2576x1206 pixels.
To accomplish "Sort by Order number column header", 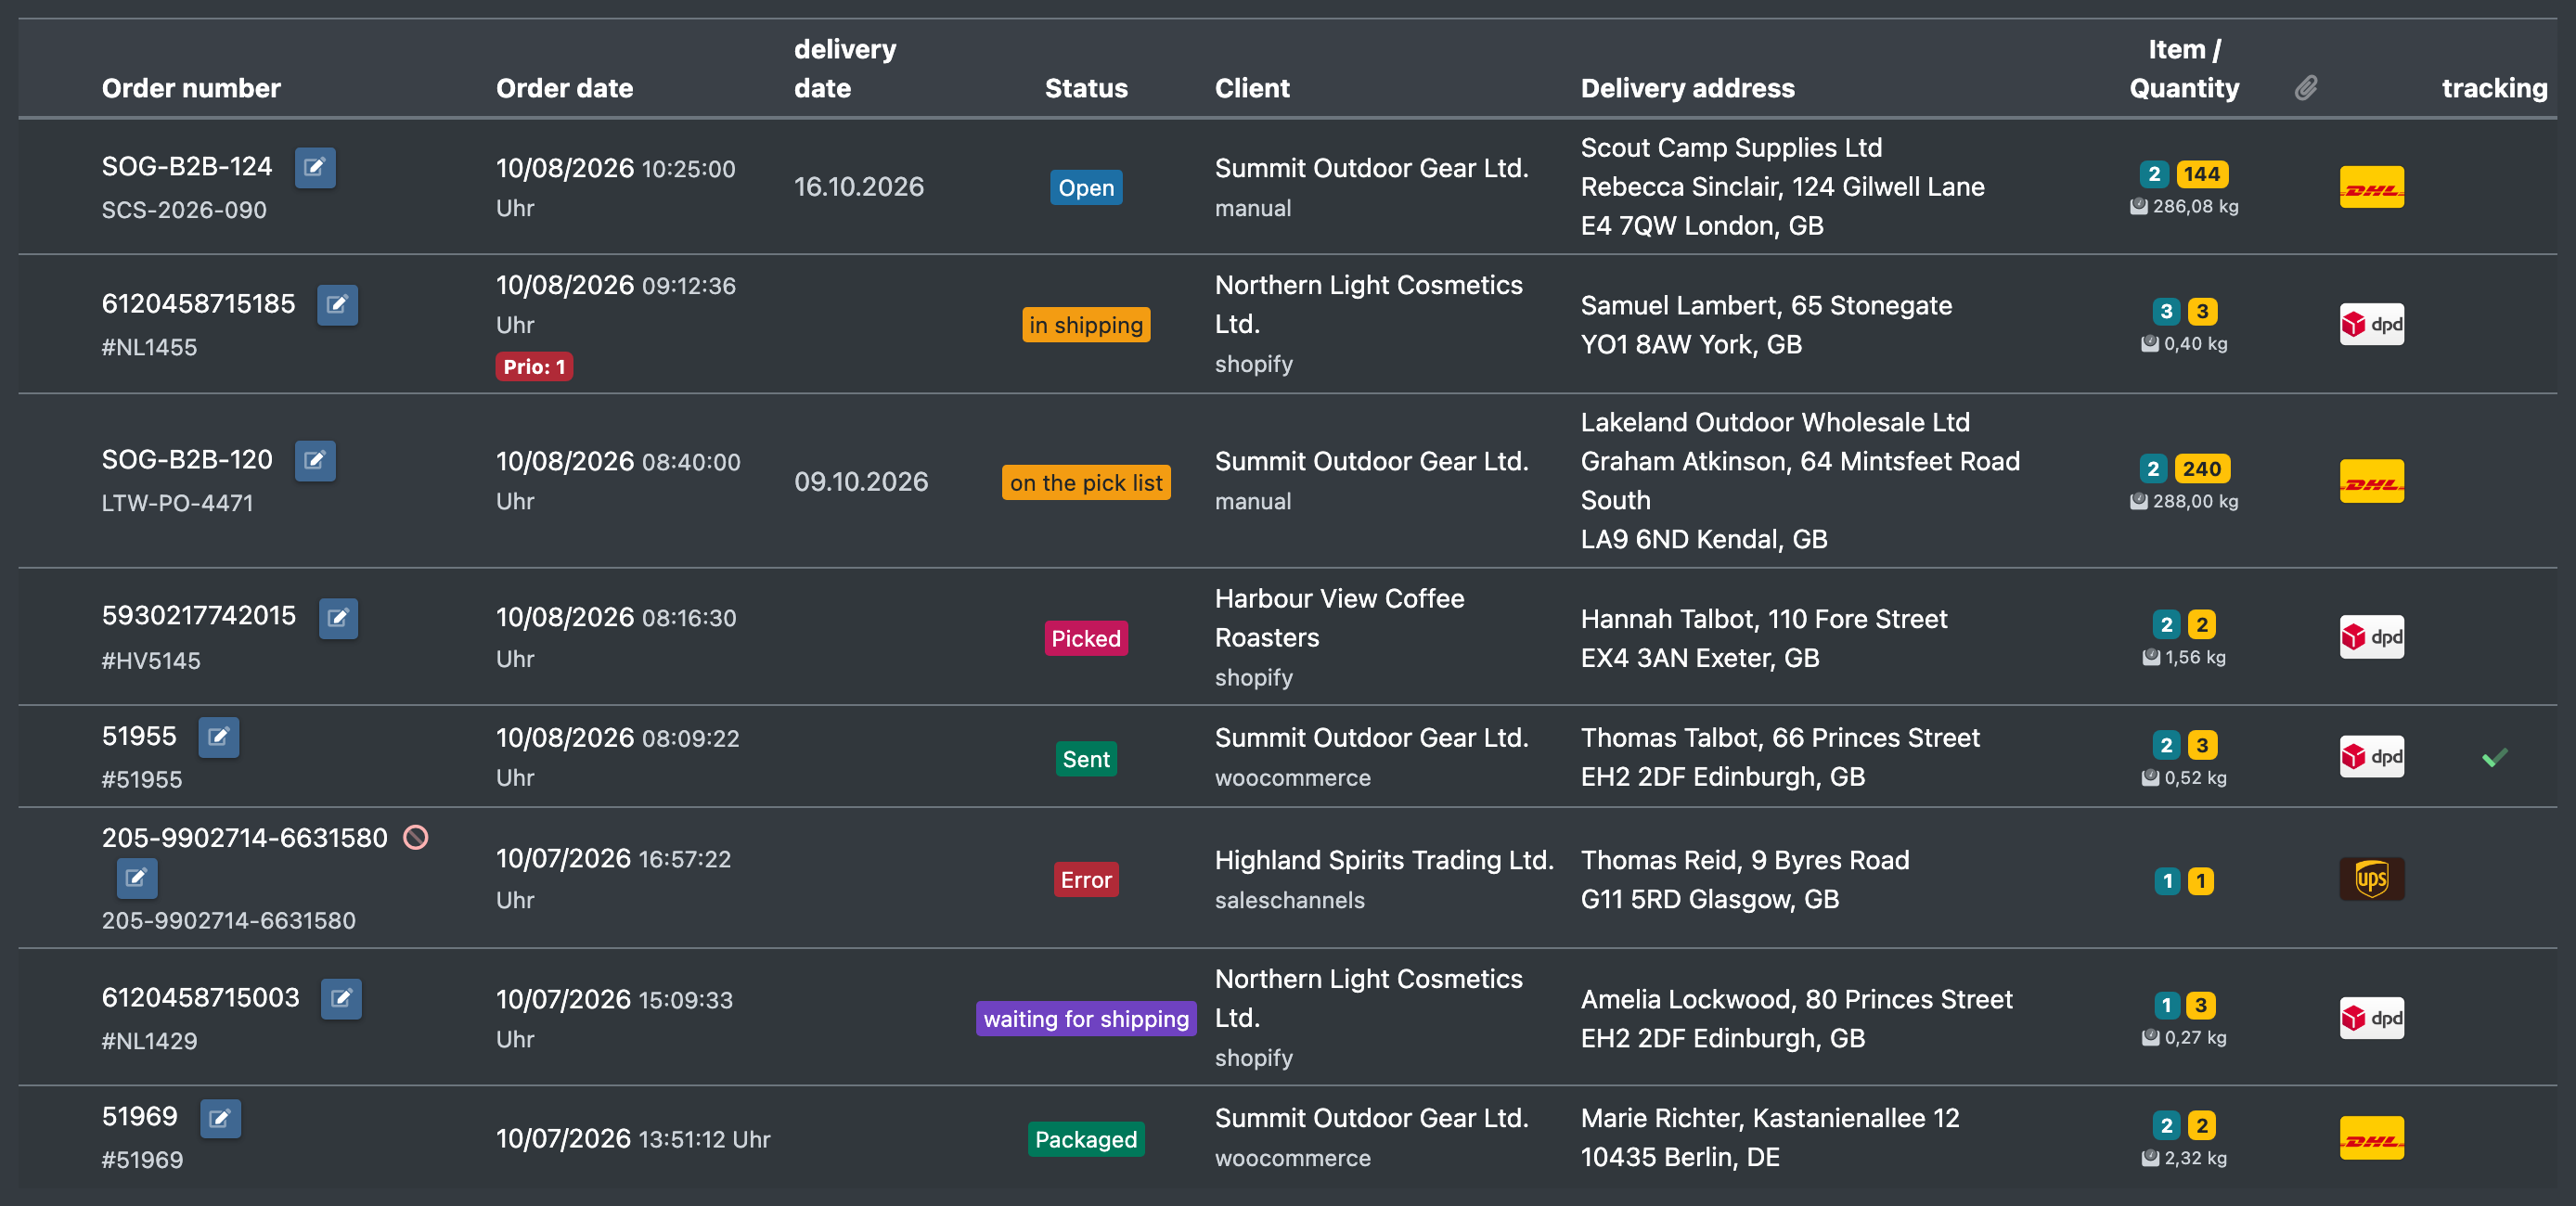I will [x=191, y=88].
